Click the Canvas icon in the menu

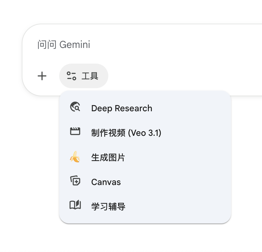(75, 181)
